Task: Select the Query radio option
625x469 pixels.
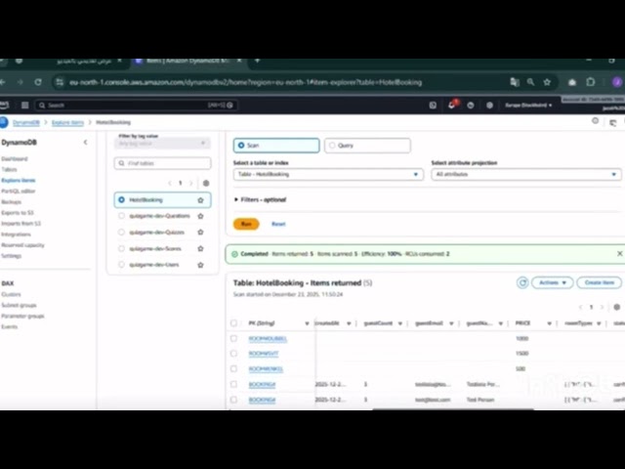Action: (332, 146)
